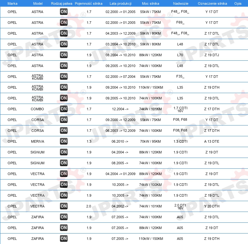Click ON icon in ASTRA 04.2003 Z 17 DTL row

click(x=64, y=33)
